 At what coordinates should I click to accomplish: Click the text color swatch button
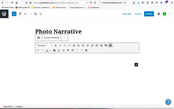coord(47,50)
